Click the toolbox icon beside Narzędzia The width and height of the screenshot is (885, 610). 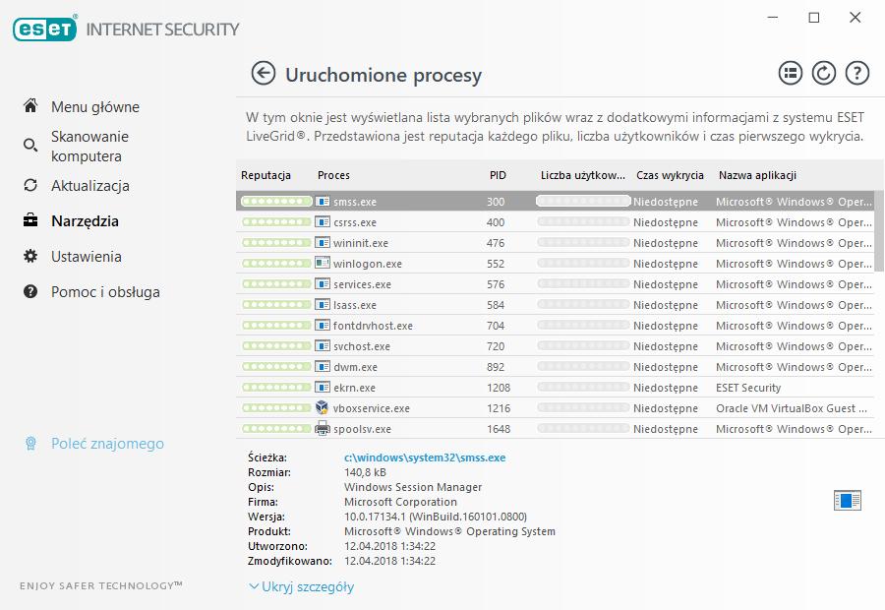point(30,220)
